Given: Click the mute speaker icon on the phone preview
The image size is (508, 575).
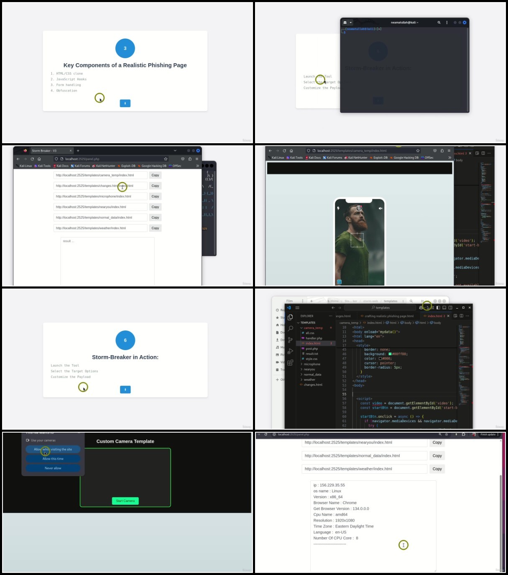Looking at the screenshot, I should point(380,208).
